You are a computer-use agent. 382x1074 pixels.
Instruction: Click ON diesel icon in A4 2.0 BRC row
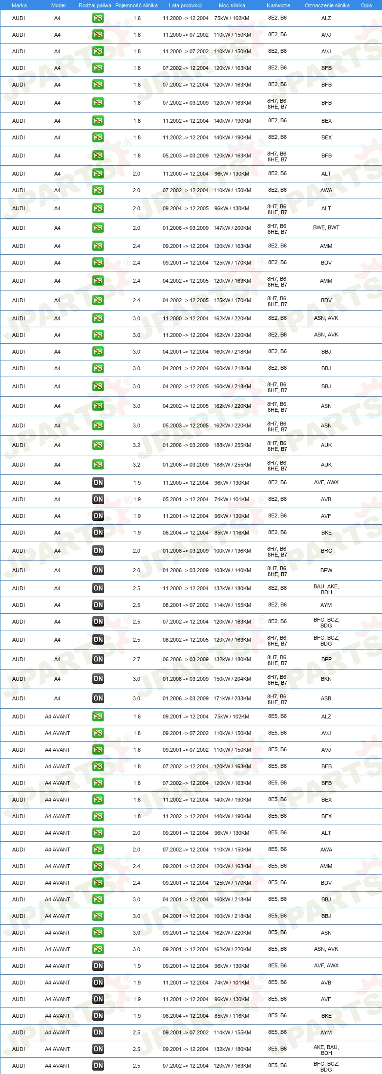[98, 551]
